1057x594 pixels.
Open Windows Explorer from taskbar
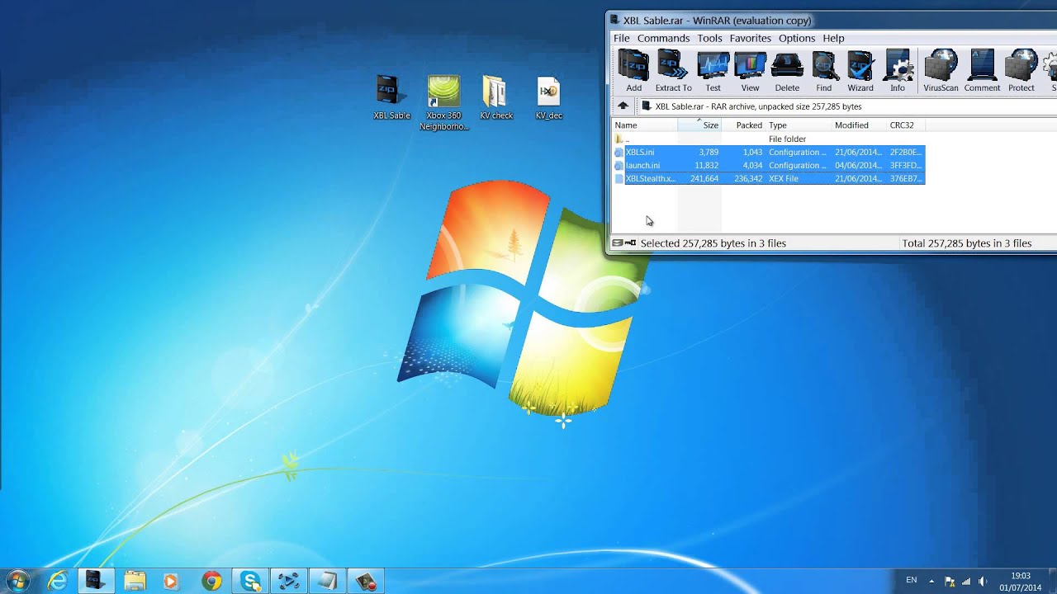tap(134, 581)
